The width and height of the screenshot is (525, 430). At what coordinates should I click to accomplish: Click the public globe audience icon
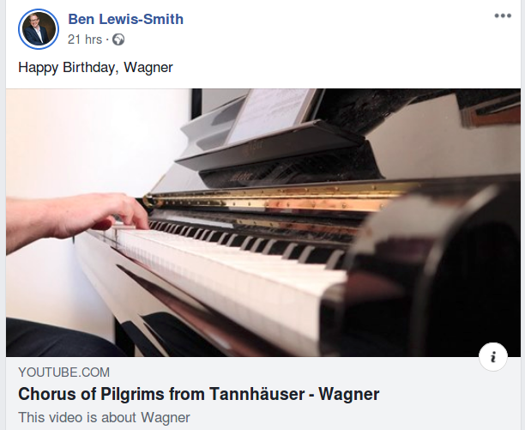[x=118, y=39]
